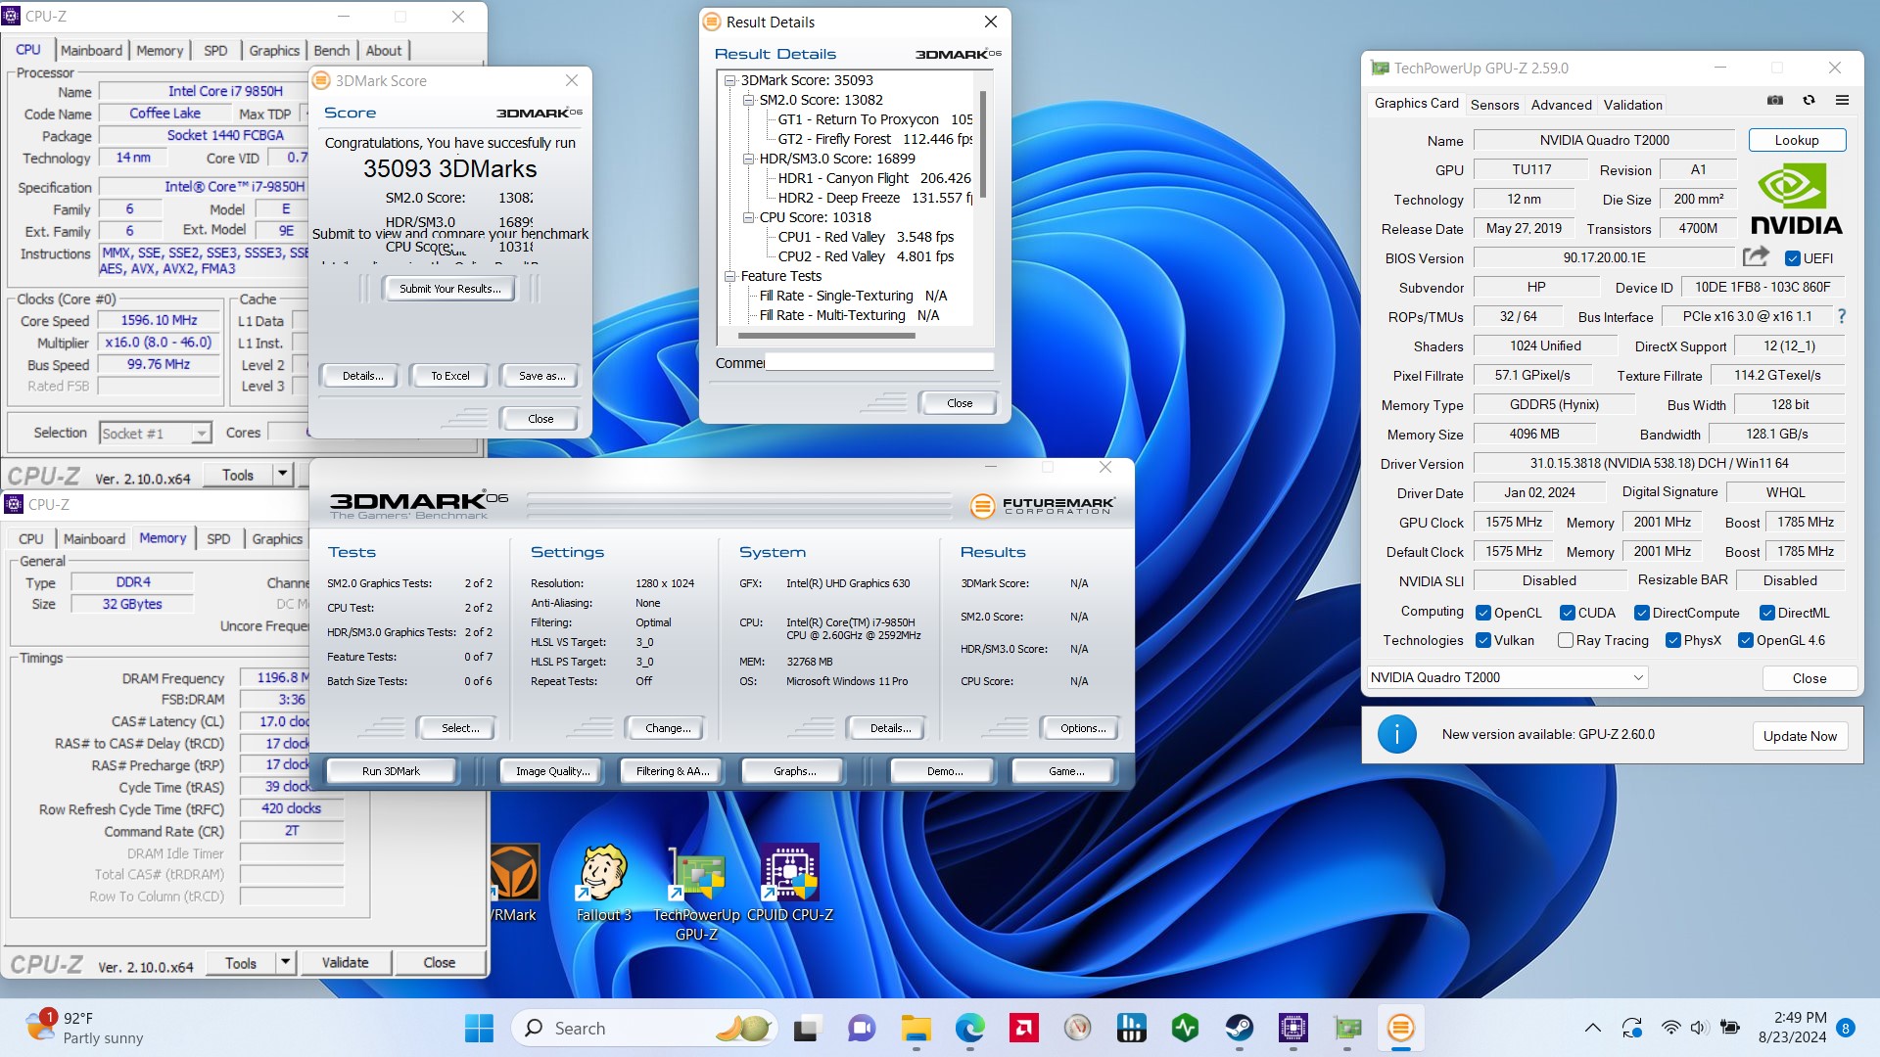This screenshot has height=1057, width=1880.
Task: Toggle the DirectCompute checkbox
Action: [x=1641, y=613]
